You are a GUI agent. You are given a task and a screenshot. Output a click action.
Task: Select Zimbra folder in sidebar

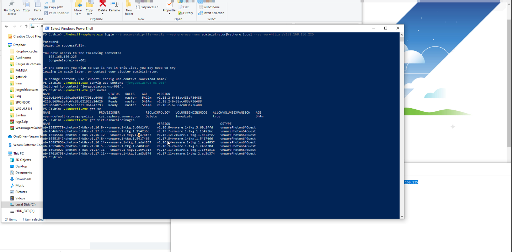(18, 115)
